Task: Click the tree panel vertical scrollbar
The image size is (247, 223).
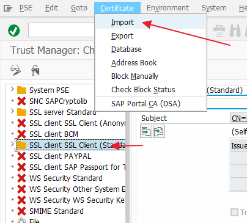Action: pyautogui.click(x=128, y=167)
